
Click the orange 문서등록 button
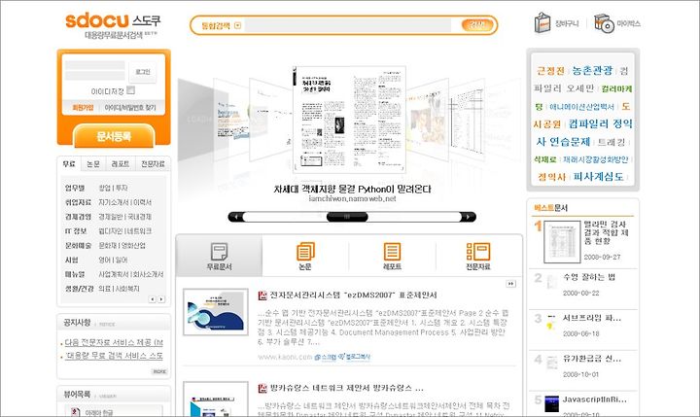(114, 136)
